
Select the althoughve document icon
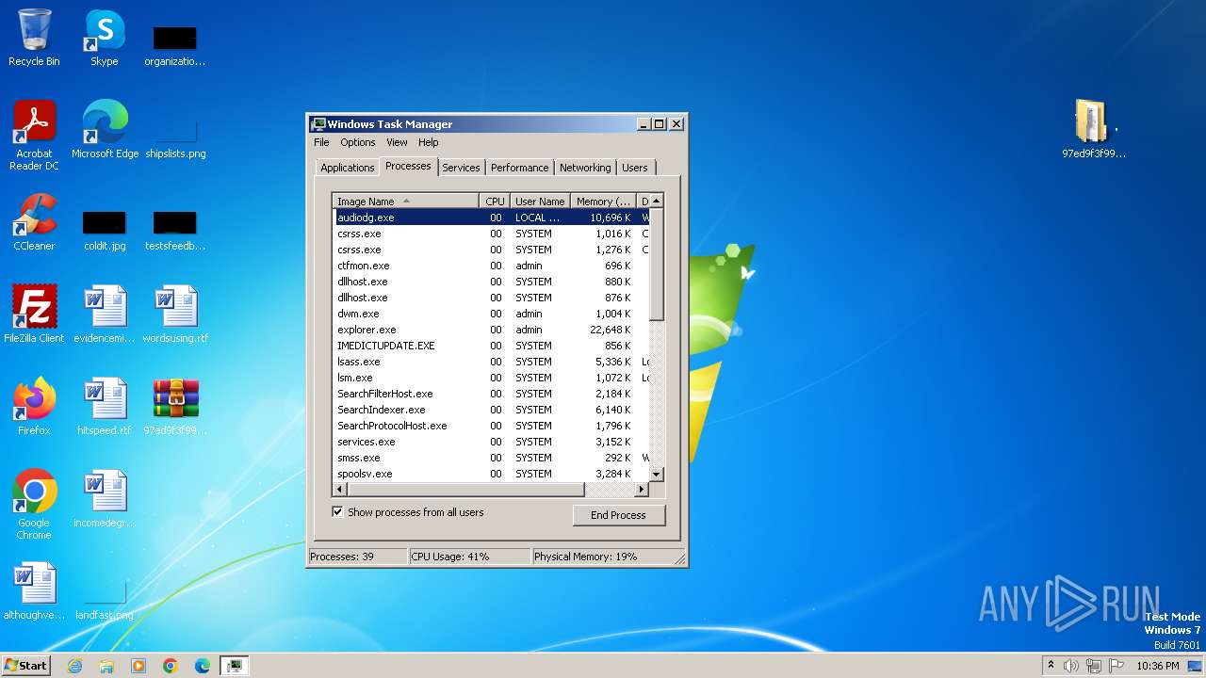(x=34, y=591)
